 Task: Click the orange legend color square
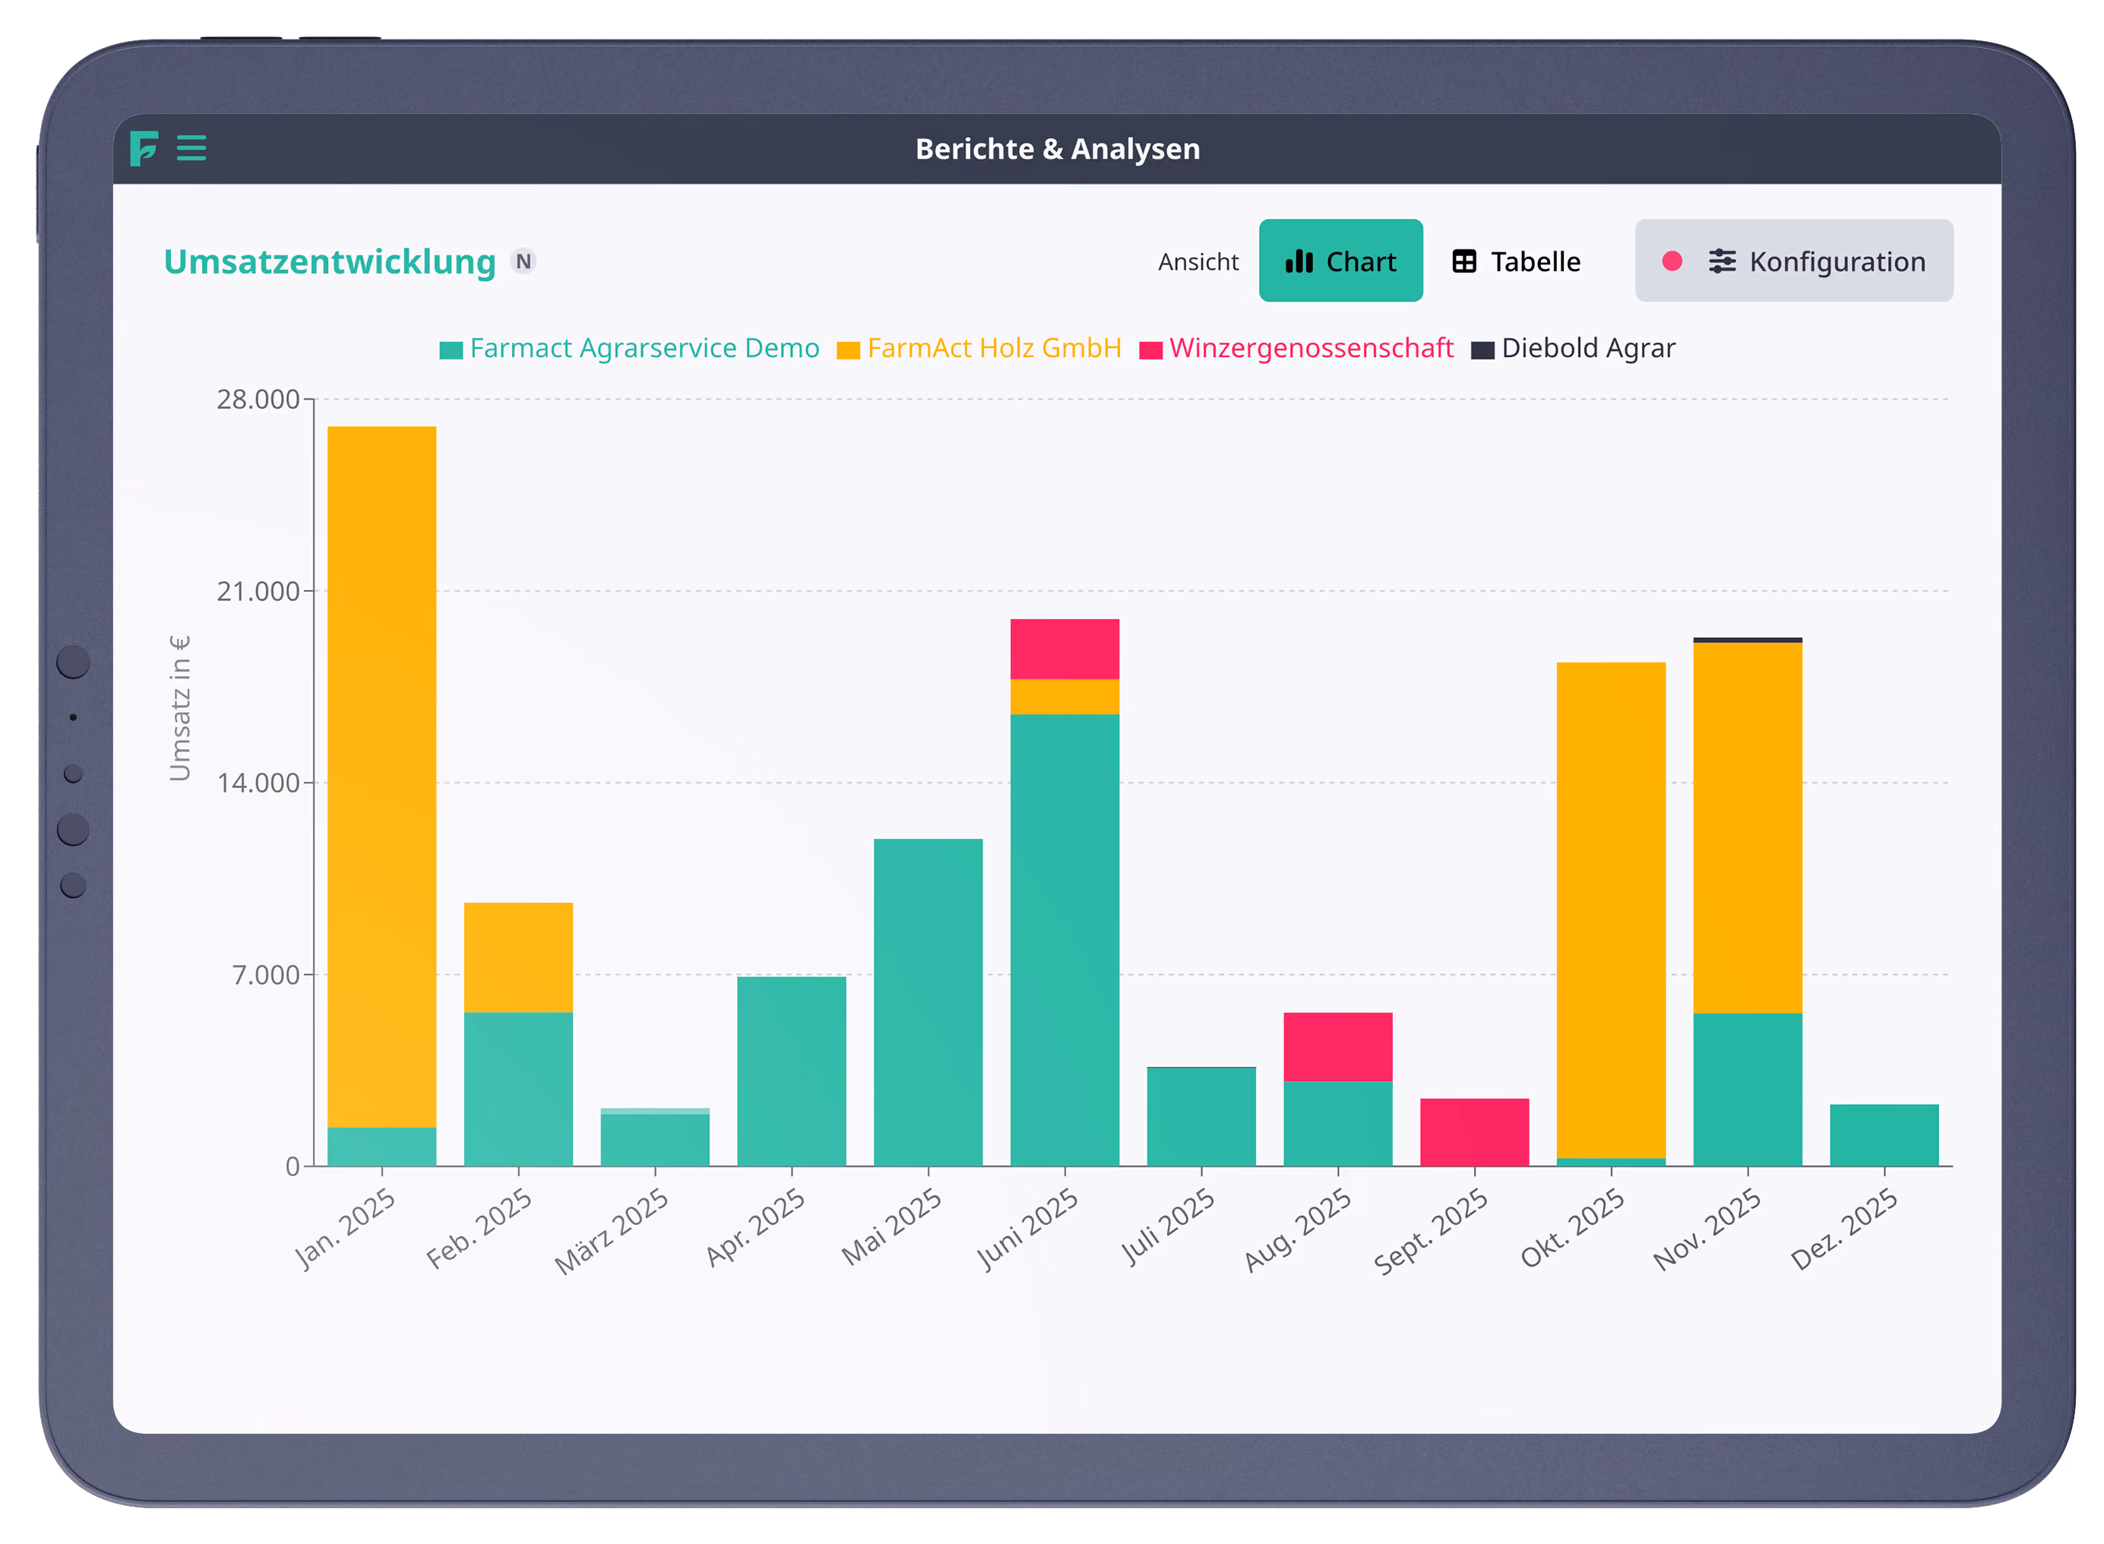848,350
